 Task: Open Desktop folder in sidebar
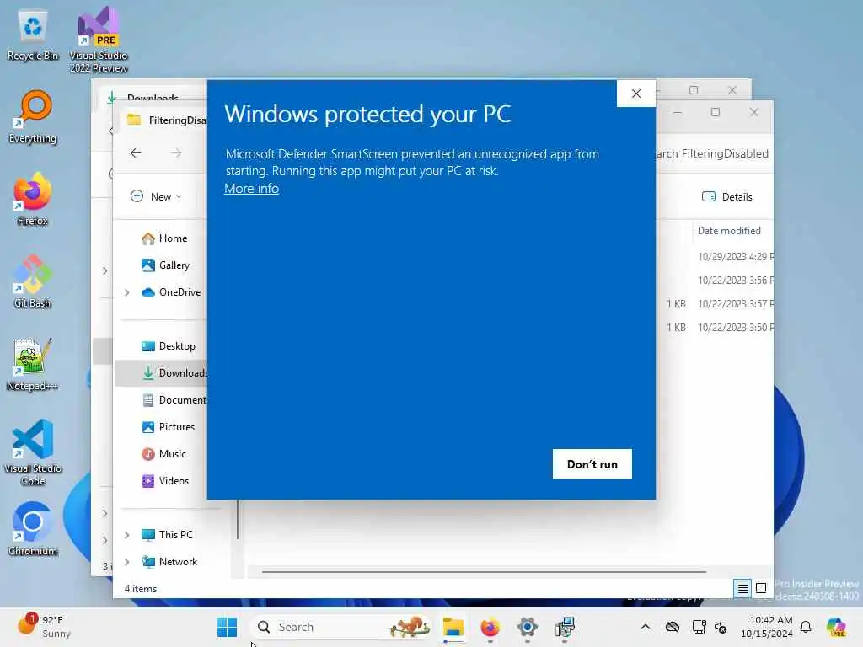[169, 346]
